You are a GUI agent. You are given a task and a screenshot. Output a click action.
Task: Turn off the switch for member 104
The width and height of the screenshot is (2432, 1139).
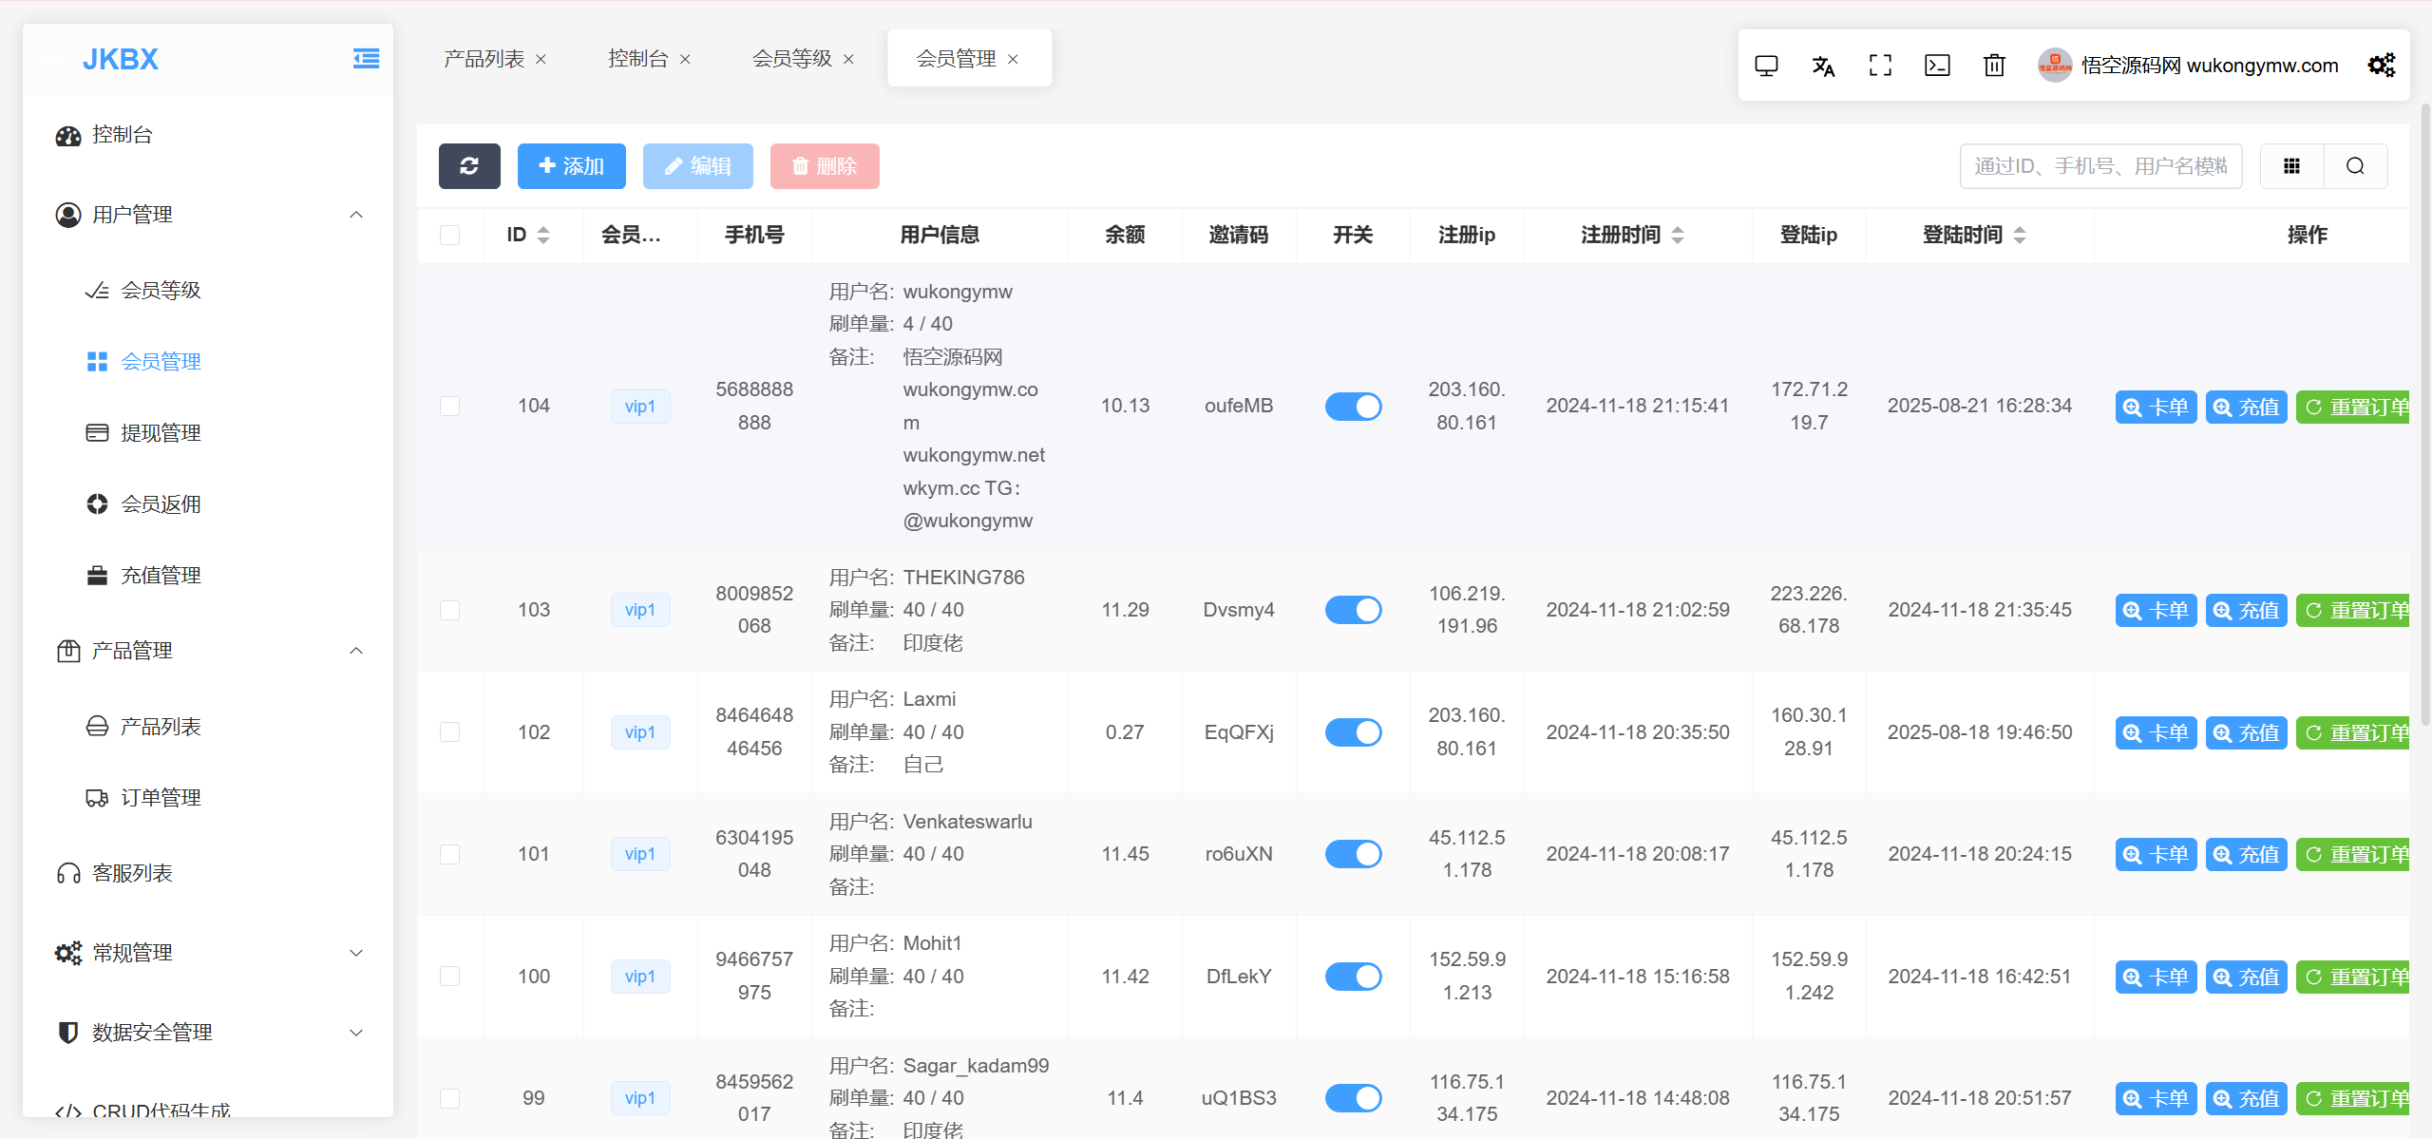click(1353, 407)
